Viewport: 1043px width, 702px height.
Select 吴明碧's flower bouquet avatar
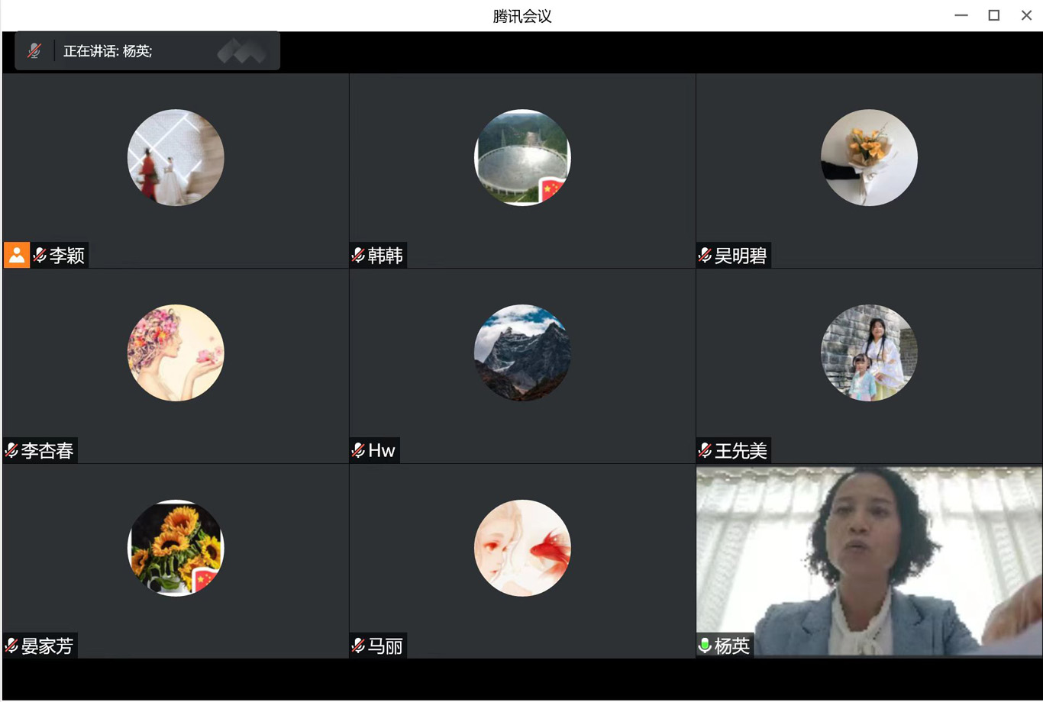coord(869,158)
